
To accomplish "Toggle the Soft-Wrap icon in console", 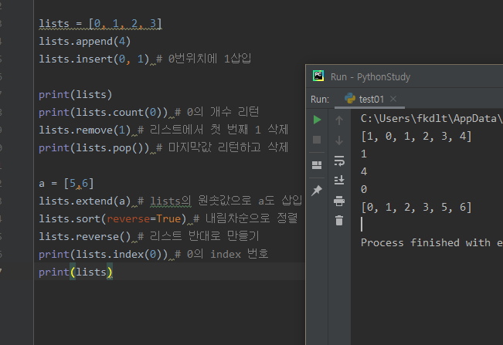I will point(339,161).
